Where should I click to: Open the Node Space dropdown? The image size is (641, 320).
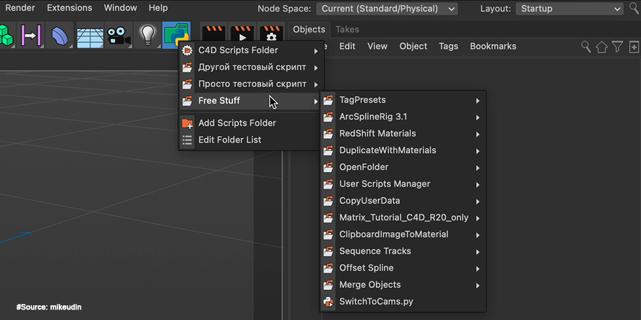pyautogui.click(x=387, y=9)
